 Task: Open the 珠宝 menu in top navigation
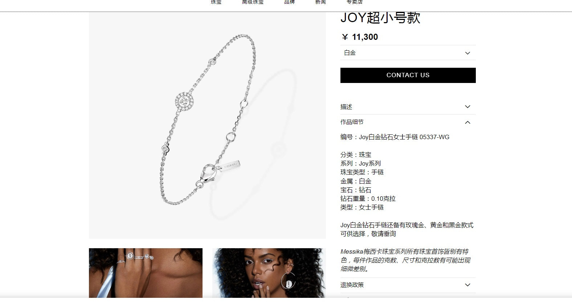click(x=216, y=2)
